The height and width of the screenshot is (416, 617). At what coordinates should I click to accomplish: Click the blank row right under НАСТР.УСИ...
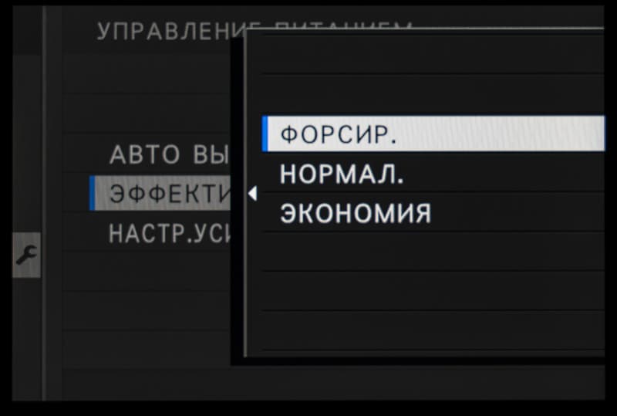[147, 272]
